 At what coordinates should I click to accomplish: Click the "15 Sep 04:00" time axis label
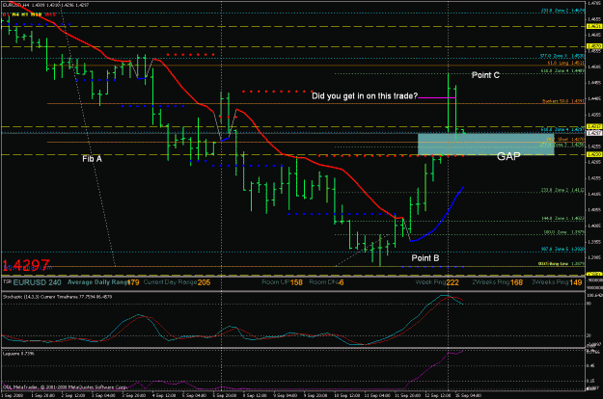tap(466, 395)
